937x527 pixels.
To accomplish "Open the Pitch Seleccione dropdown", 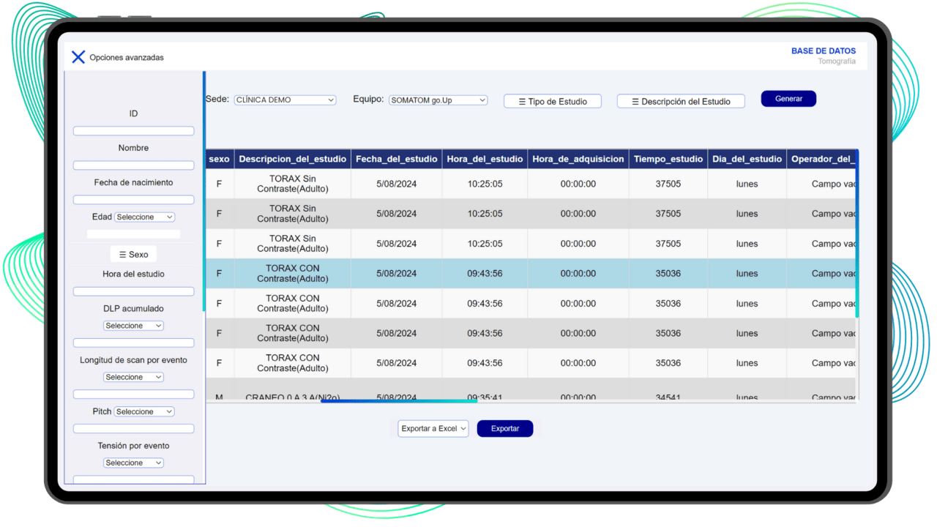I will [144, 412].
